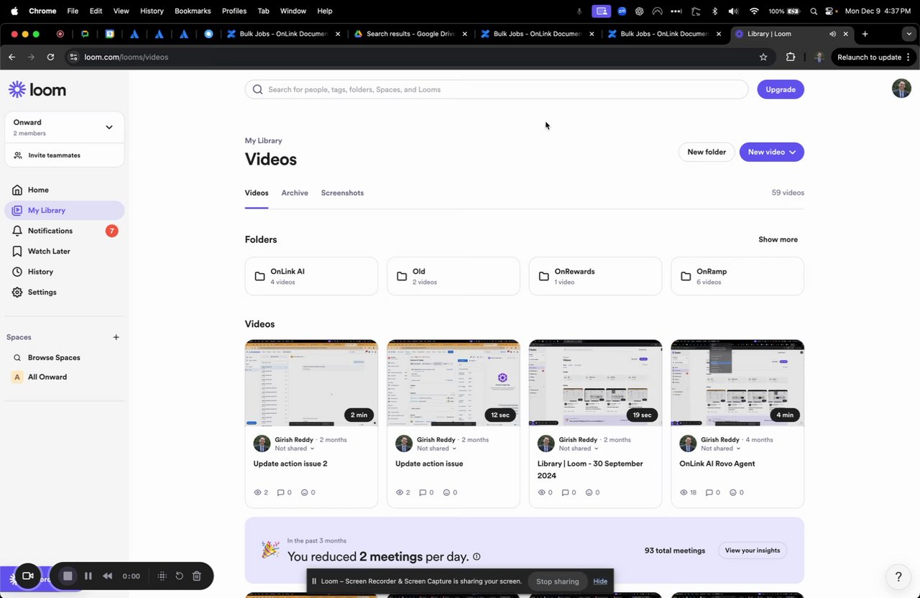Click the Loom camera bubble icon

point(28,576)
